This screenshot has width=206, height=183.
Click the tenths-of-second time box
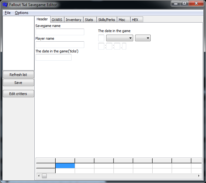124,46
